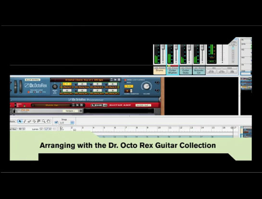Image resolution: width=262 pixels, height=199 pixels.
Task: Select the Eraser tool
Action: tap(29, 121)
